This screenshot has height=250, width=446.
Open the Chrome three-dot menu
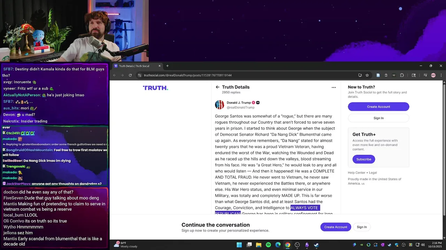[x=441, y=75]
